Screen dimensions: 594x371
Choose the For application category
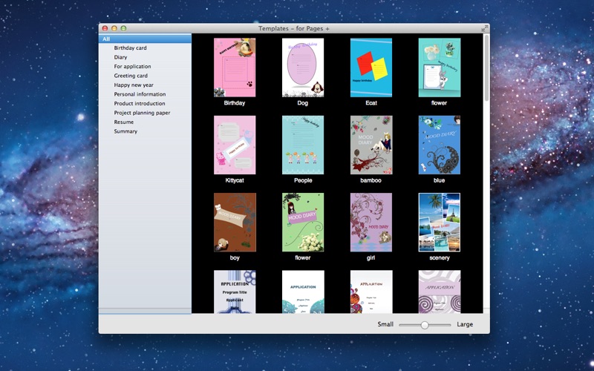click(x=132, y=66)
